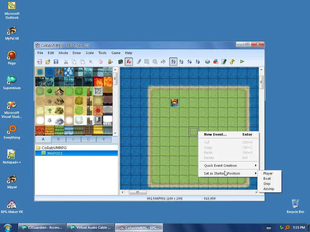This screenshot has height=232, width=310.
Task: Set map scale to 1/1
Action: coord(173,62)
